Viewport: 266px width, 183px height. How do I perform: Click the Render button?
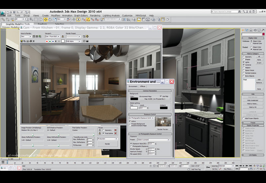pos(107,144)
